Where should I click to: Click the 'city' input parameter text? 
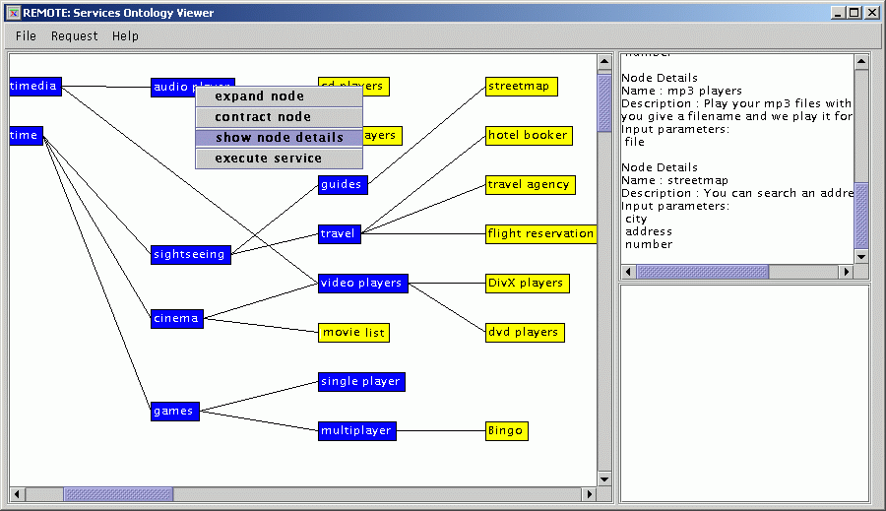coord(636,219)
